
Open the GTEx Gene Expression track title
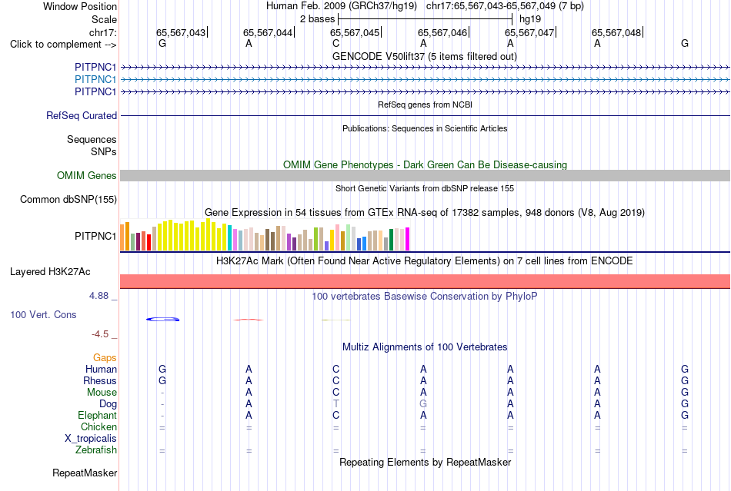click(425, 213)
